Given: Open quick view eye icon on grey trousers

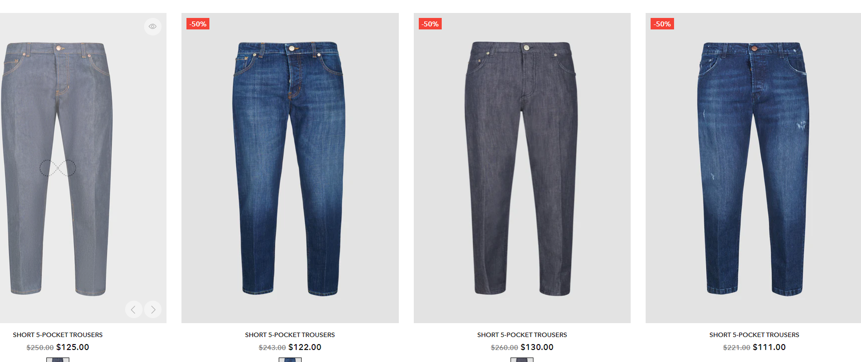Looking at the screenshot, I should pos(153,26).
